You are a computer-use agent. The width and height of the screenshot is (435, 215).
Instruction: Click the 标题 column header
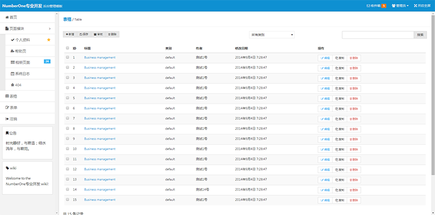coord(88,49)
